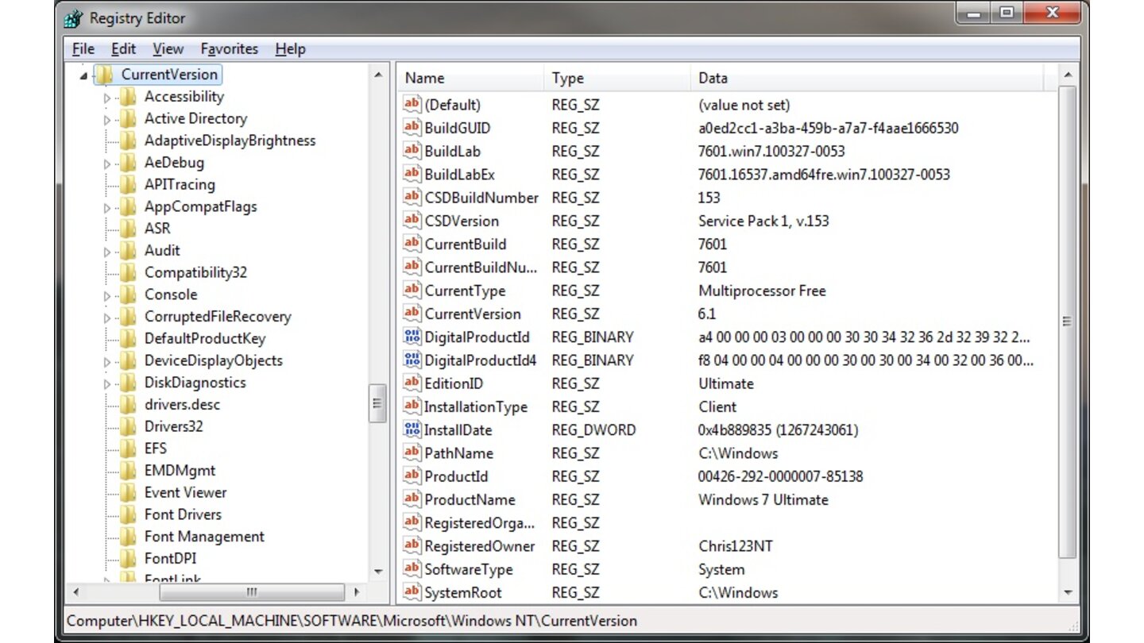
Task: Select the Font Drivers key
Action: click(183, 514)
